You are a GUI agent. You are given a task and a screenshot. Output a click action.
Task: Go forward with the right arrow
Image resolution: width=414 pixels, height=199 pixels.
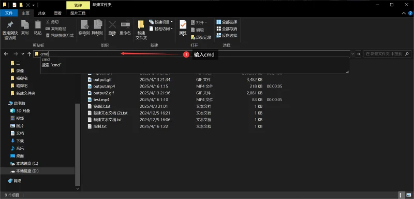pyautogui.click(x=16, y=54)
